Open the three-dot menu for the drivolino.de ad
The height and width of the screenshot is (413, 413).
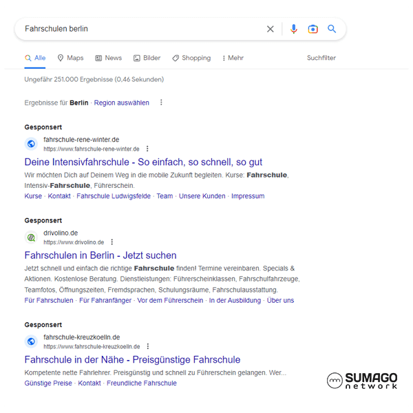(112, 242)
